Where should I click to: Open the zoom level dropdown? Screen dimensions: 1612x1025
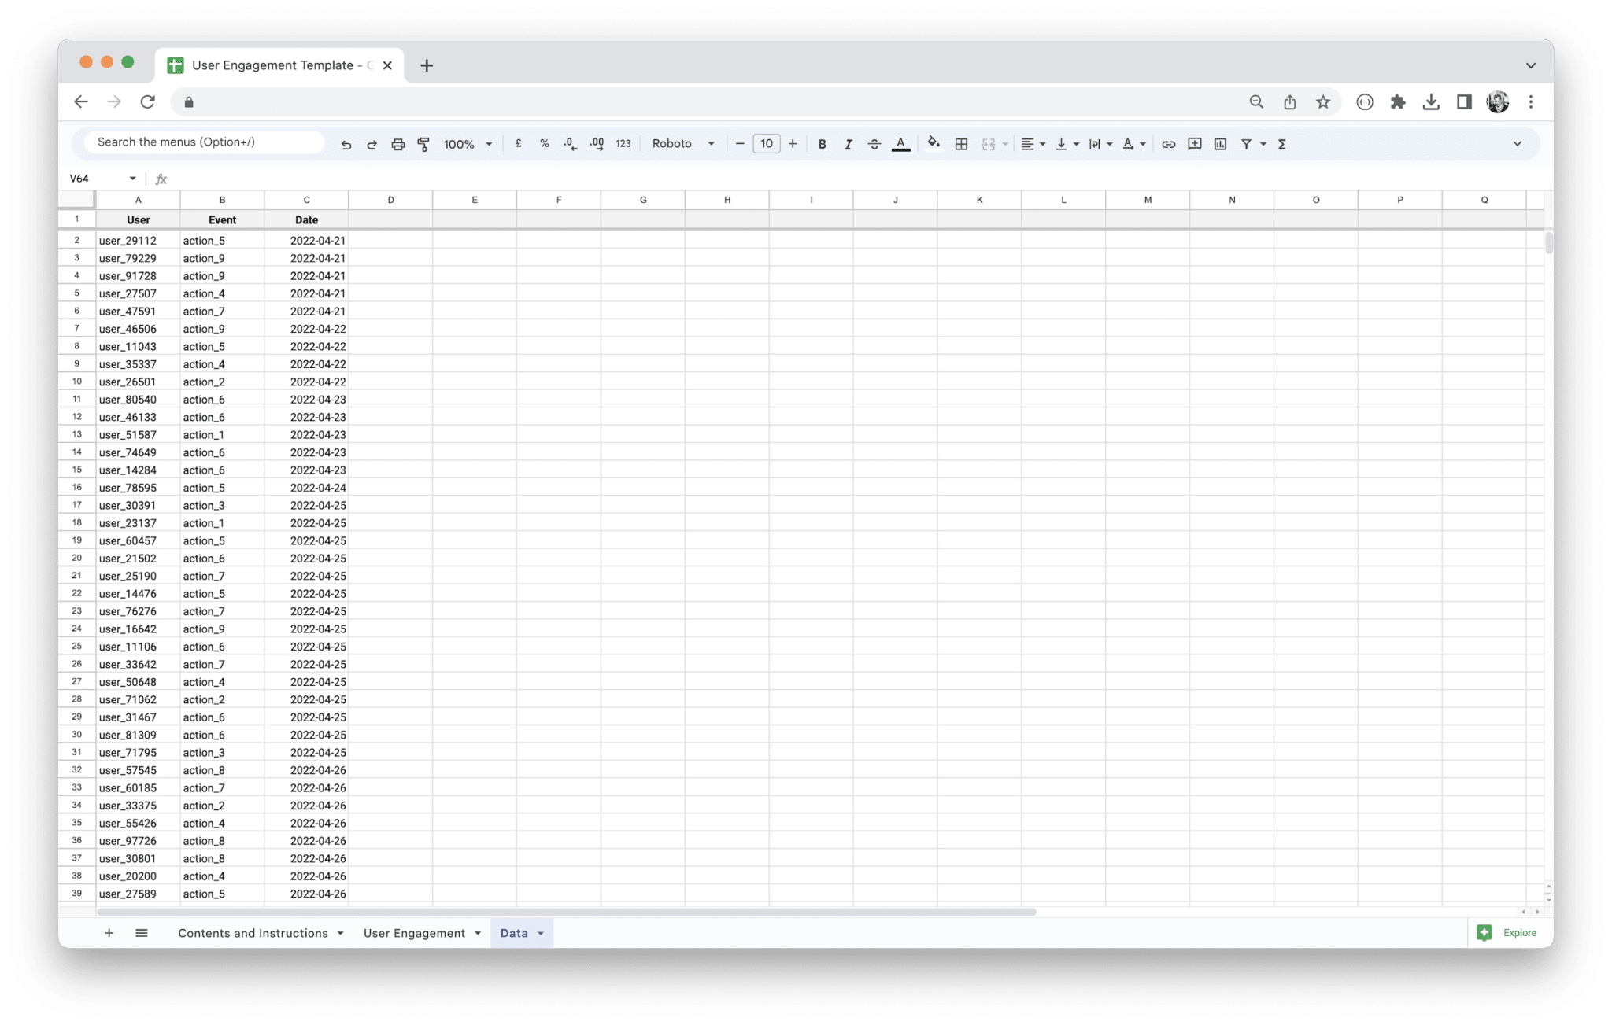[466, 144]
